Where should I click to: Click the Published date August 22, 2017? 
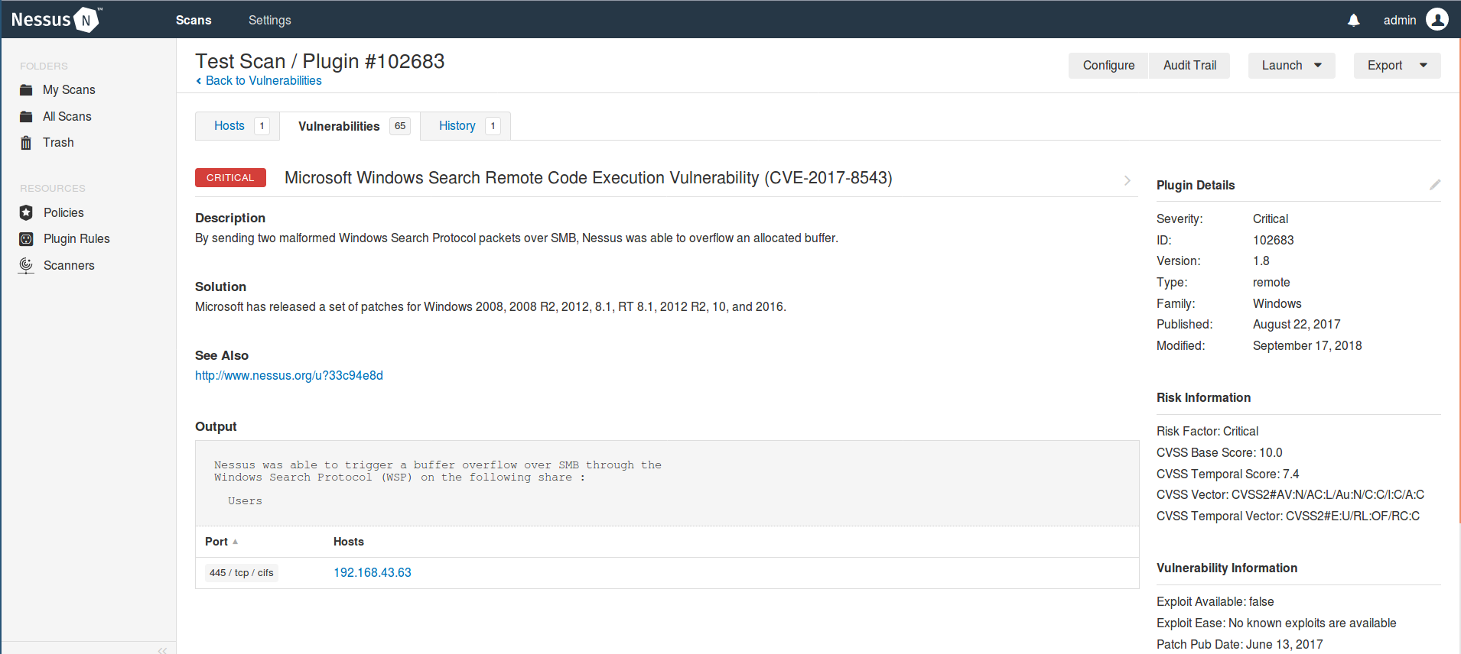tap(1297, 325)
